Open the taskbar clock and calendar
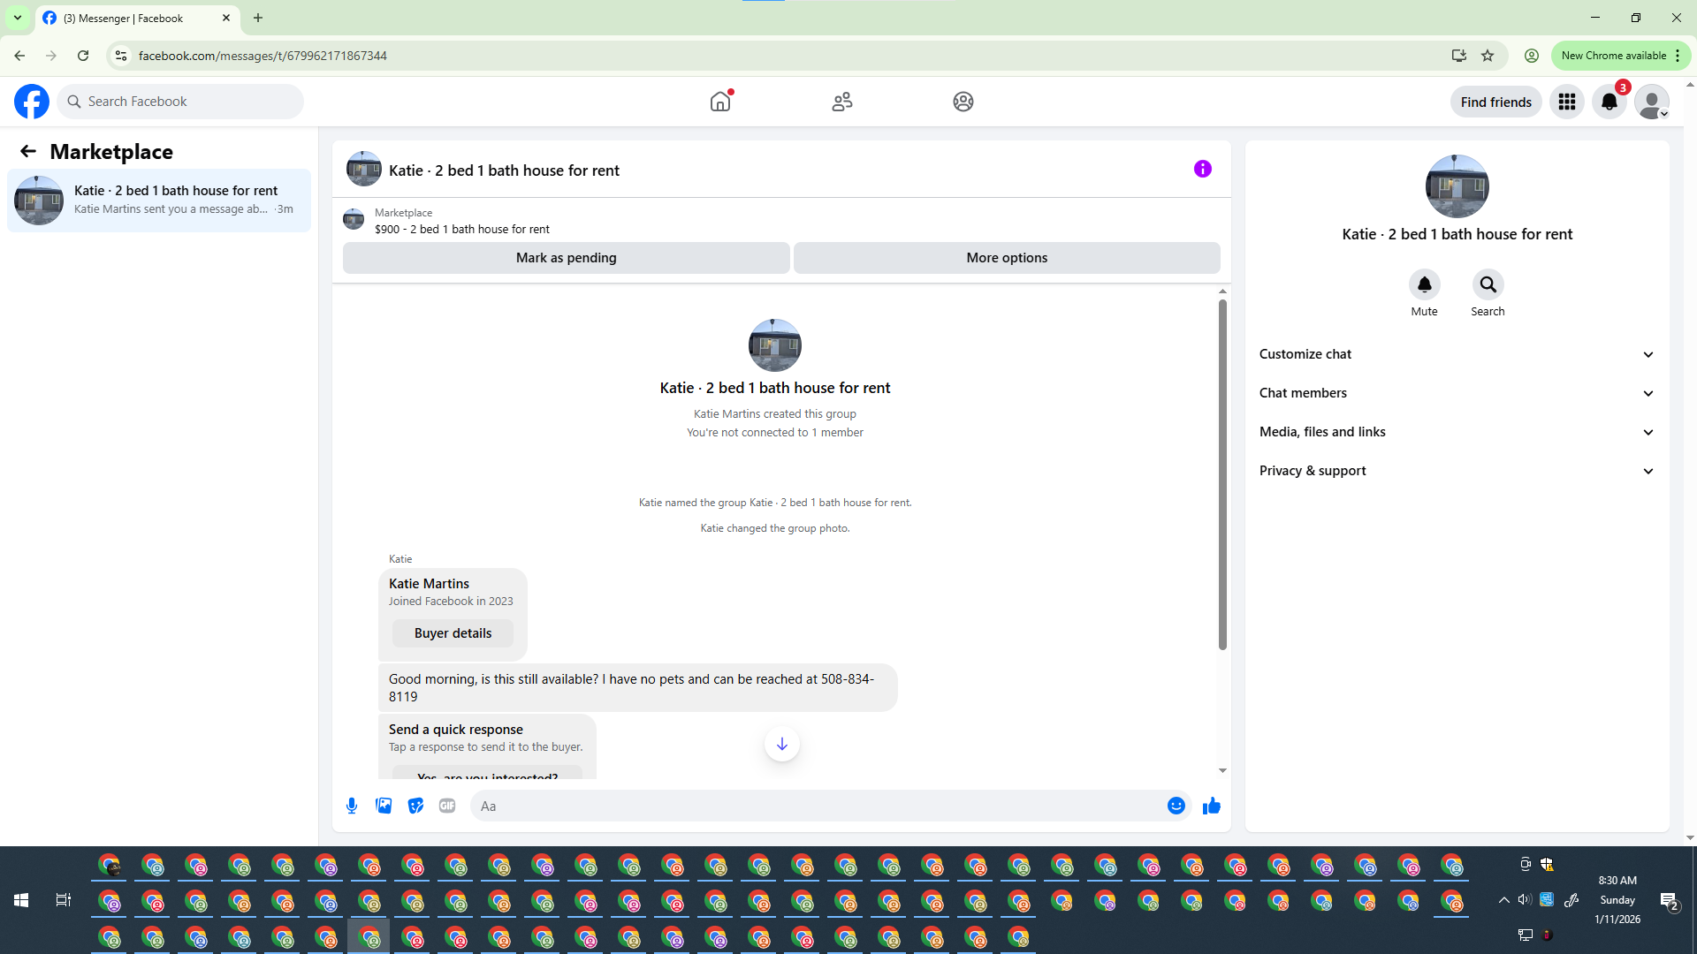 tap(1617, 900)
